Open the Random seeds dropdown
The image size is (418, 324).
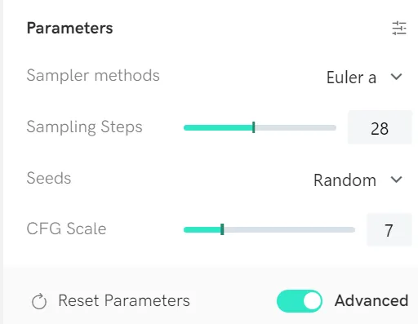[x=358, y=180]
